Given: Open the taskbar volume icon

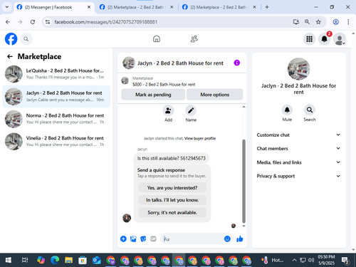Looking at the screenshot, I should coord(311,260).
